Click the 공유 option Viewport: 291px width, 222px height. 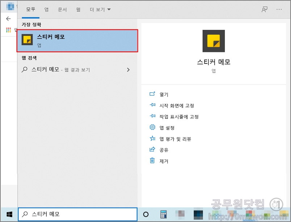[x=164, y=150]
